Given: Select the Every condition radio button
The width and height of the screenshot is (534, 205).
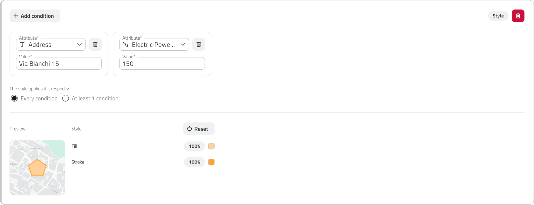Looking at the screenshot, I should pos(14,98).
